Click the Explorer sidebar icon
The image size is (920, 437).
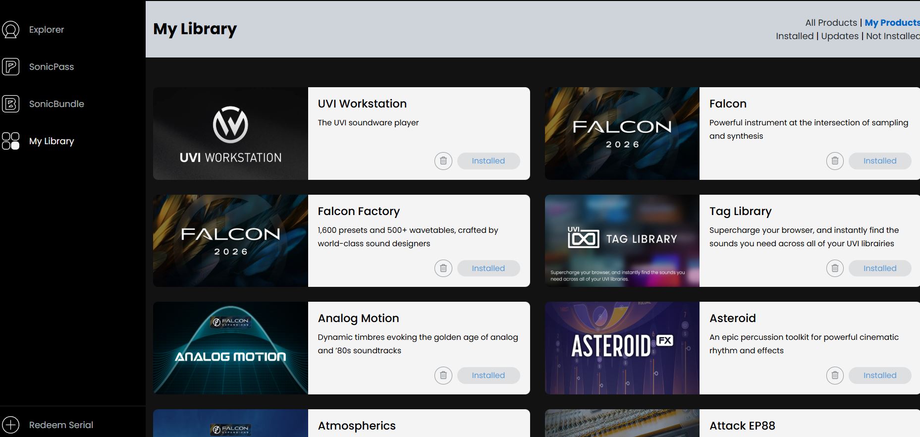(11, 30)
